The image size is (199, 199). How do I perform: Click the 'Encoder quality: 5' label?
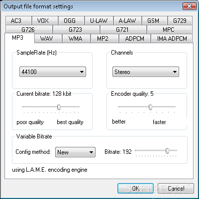click(x=132, y=94)
